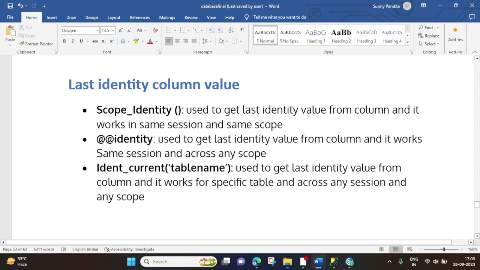
Task: Apply highlight color to text
Action: tap(136, 41)
